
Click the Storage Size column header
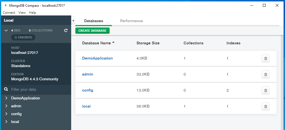tap(148, 43)
